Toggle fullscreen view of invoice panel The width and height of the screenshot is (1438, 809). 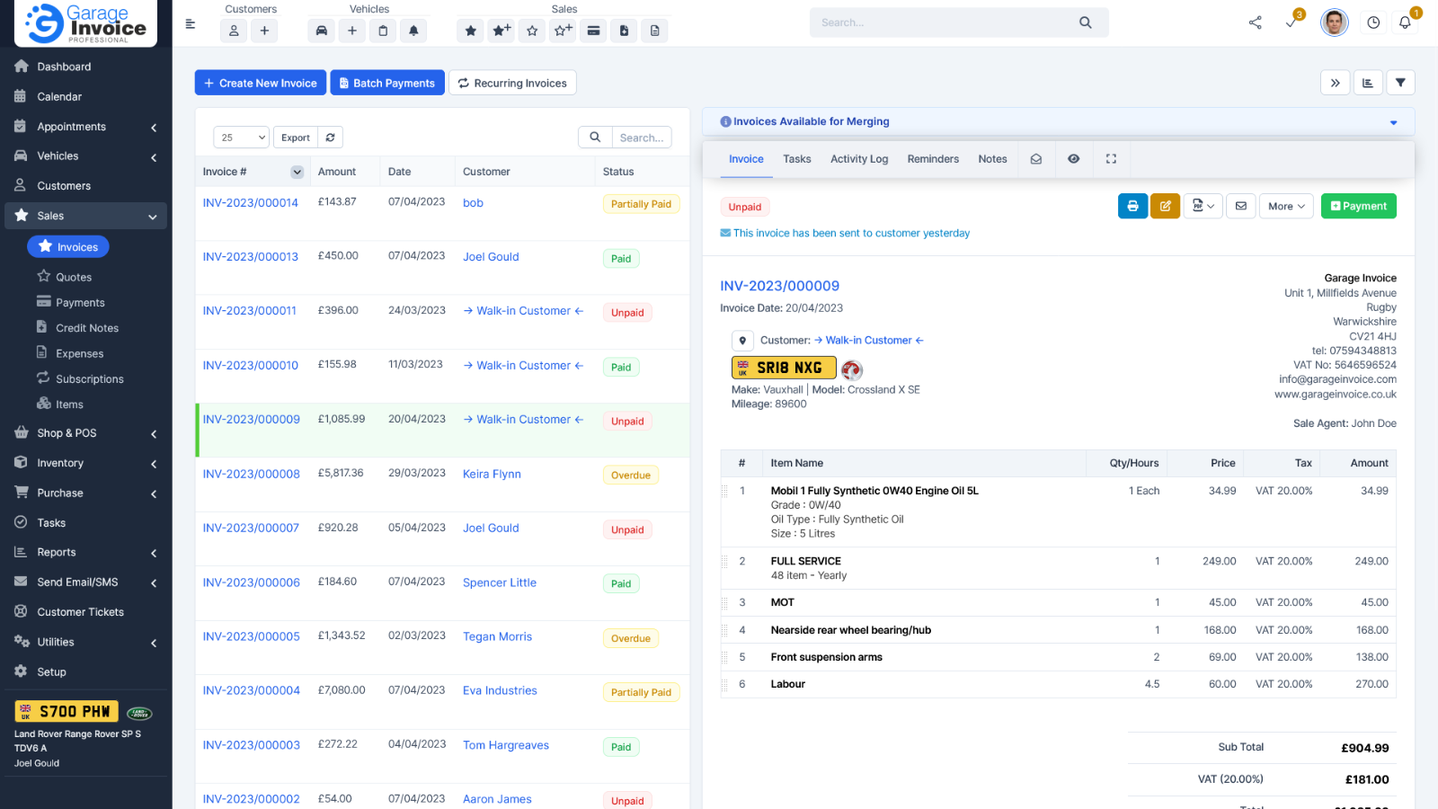(1111, 159)
